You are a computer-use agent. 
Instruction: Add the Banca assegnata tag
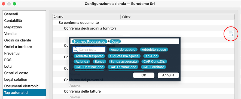coord(124,62)
